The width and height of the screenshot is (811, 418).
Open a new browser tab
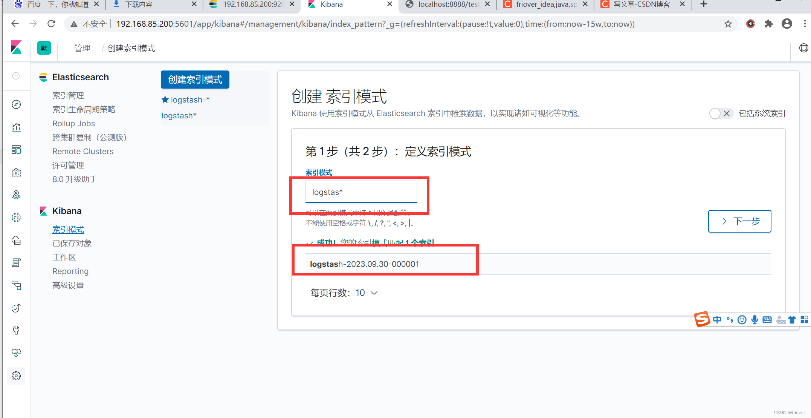pyautogui.click(x=704, y=4)
